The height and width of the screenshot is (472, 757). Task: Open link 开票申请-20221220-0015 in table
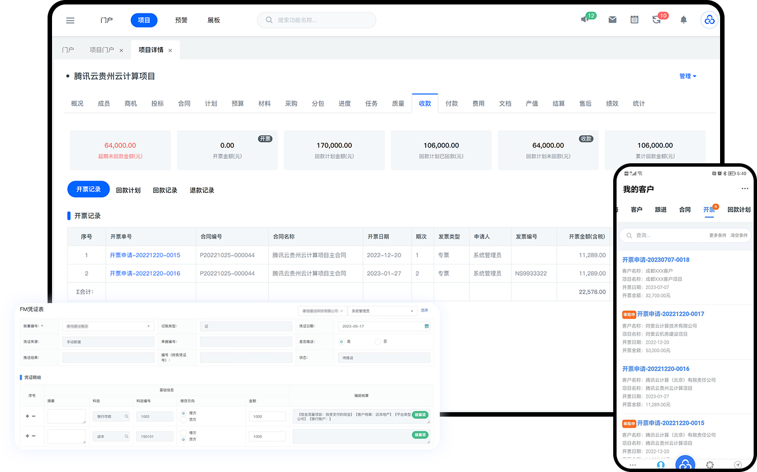tap(145, 255)
